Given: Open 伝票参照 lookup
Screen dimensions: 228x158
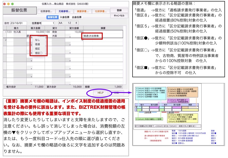Looking at the screenshot, I should pos(46,11).
